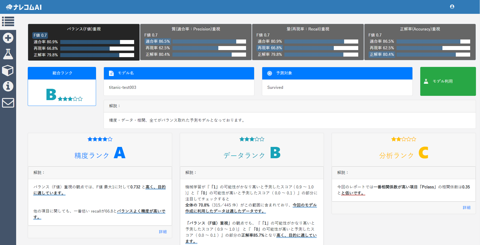Click the four-star rating above 精度ランク
Image resolution: width=480 pixels, height=245 pixels.
100,139
